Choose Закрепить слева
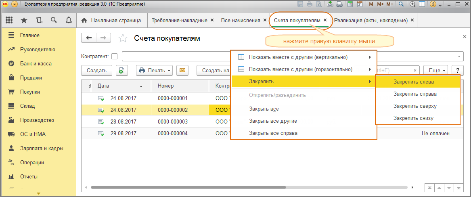 coord(418,82)
